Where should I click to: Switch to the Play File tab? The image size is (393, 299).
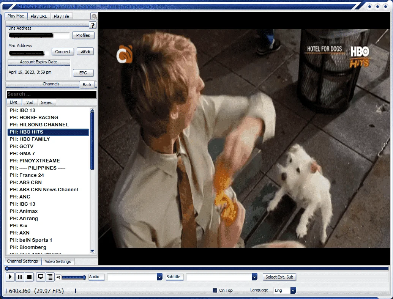(x=62, y=16)
